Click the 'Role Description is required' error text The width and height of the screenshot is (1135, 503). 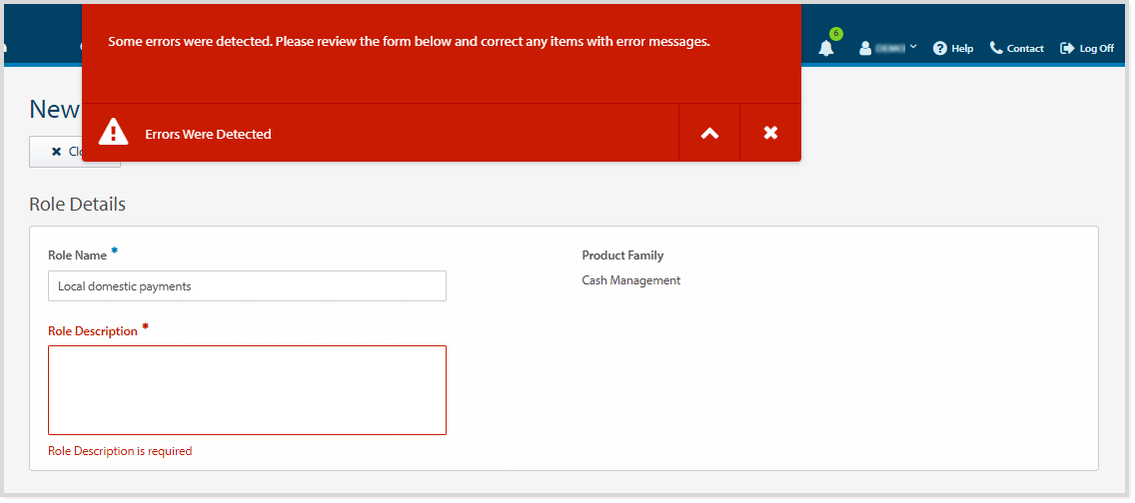coord(120,451)
